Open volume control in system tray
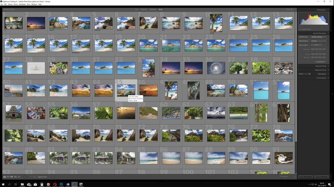This screenshot has height=187, width=334. click(x=316, y=184)
